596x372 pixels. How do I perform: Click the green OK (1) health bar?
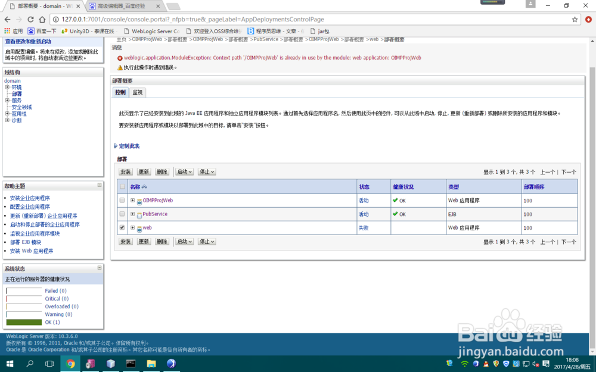coord(24,322)
